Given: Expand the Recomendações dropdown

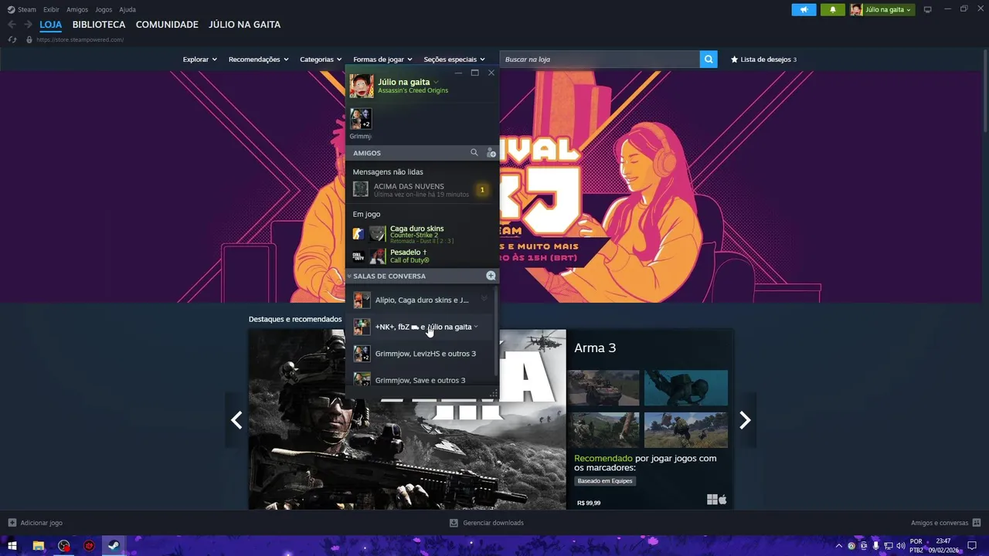Looking at the screenshot, I should click(258, 59).
